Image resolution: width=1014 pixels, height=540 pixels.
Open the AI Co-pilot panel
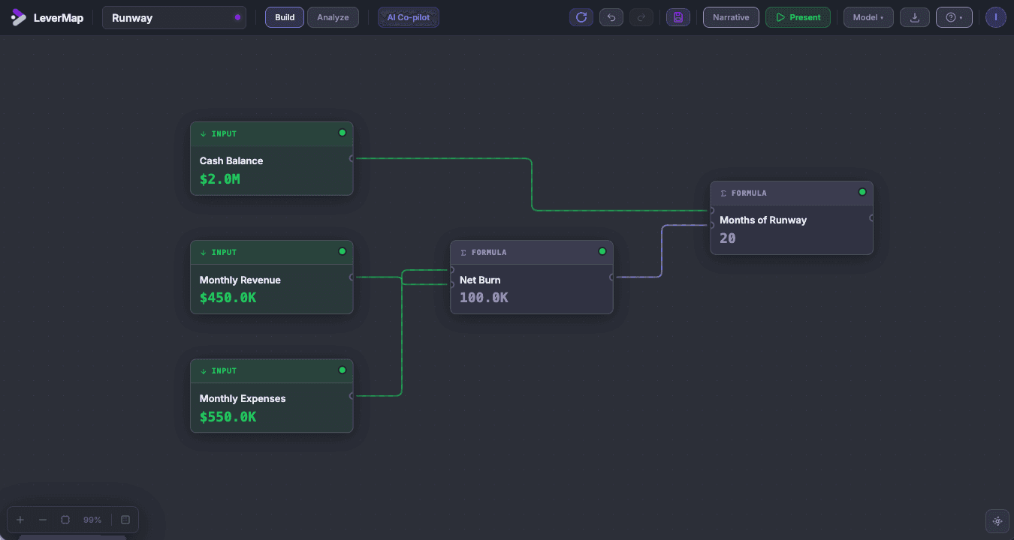click(408, 16)
